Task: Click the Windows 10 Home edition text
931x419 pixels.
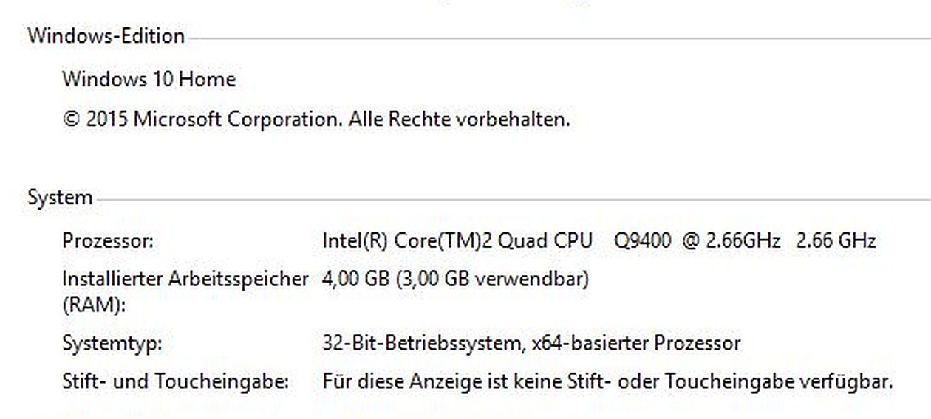Action: point(149,80)
